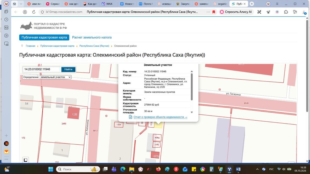Screen dimensions: 310x174
Task: Click the red bookmark icon in address bar
Action: (214, 12)
